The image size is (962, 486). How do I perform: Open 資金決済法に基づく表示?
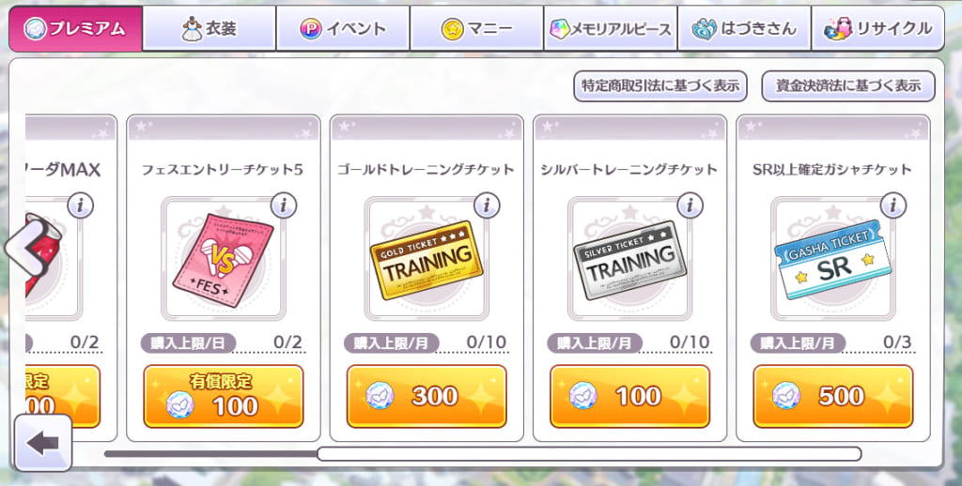pos(848,85)
